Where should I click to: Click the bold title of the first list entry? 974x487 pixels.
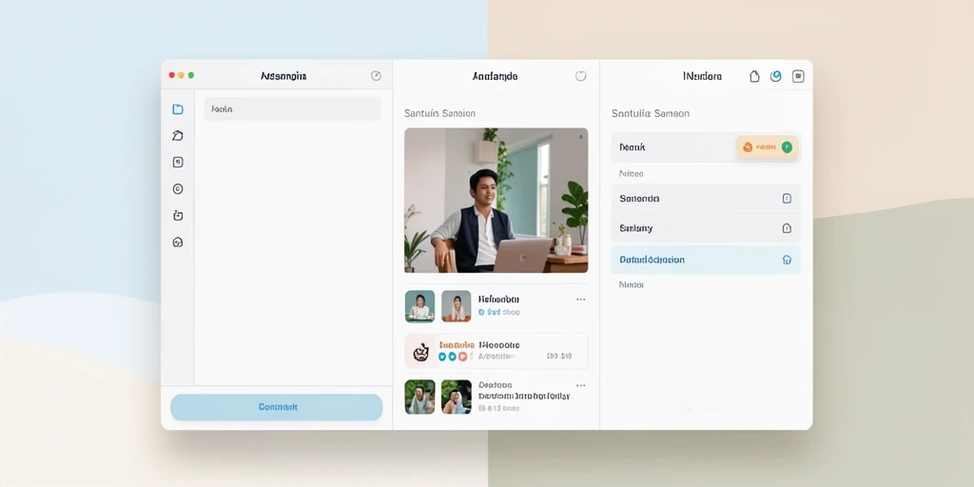point(498,299)
